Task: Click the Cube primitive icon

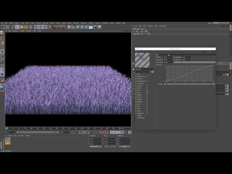Action: (69, 27)
